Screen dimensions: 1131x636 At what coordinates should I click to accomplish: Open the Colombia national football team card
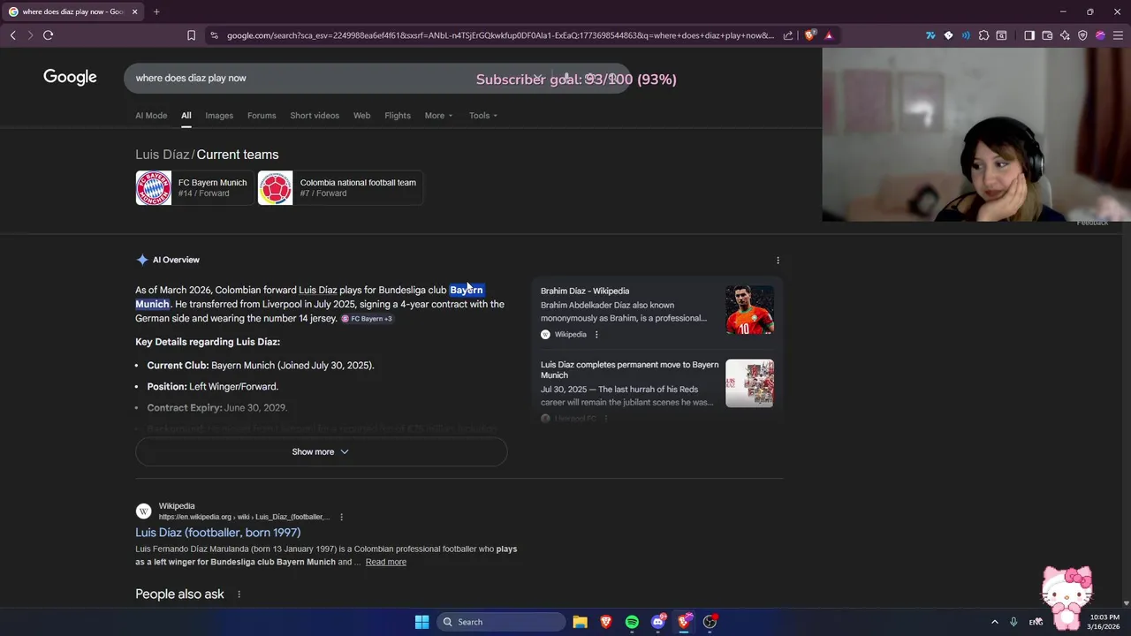[340, 188]
